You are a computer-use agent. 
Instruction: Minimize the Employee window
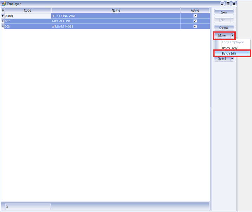[222, 4]
